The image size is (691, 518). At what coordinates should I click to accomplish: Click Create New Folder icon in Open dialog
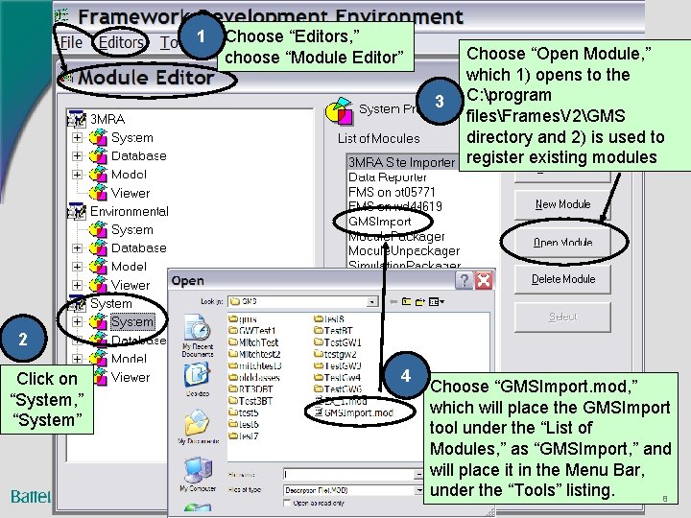[x=420, y=302]
